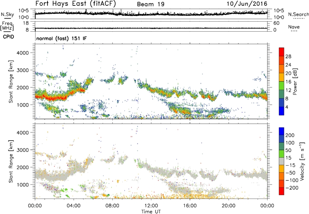The image size is (309, 214).
Task: Click the light green 12–16 dB power swatch
Action: click(281, 85)
